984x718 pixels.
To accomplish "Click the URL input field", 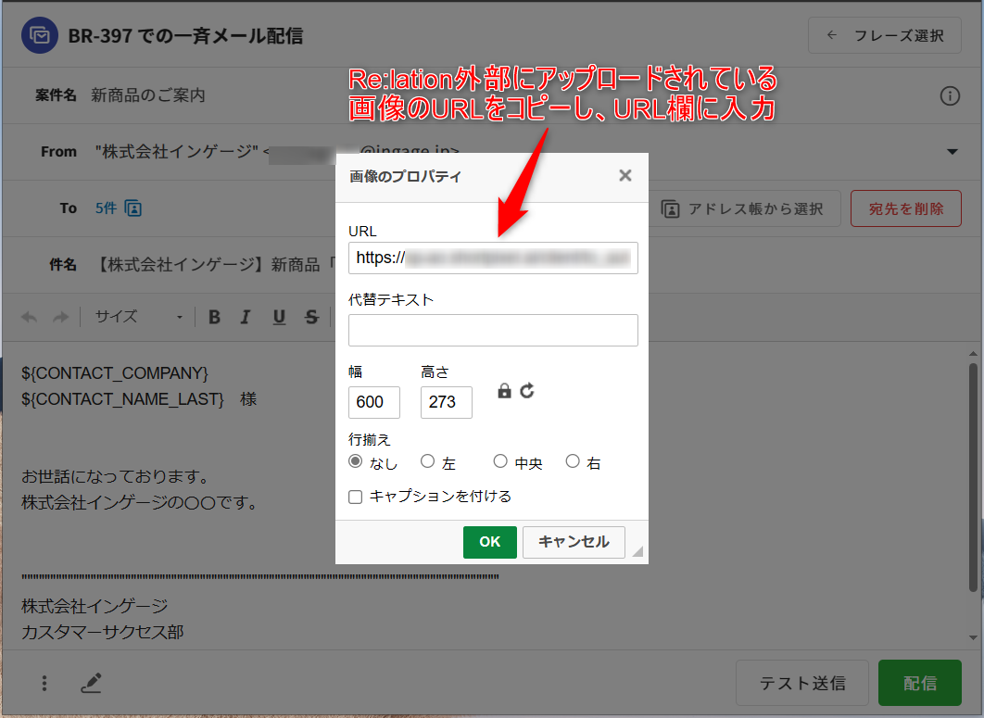I will click(x=493, y=258).
